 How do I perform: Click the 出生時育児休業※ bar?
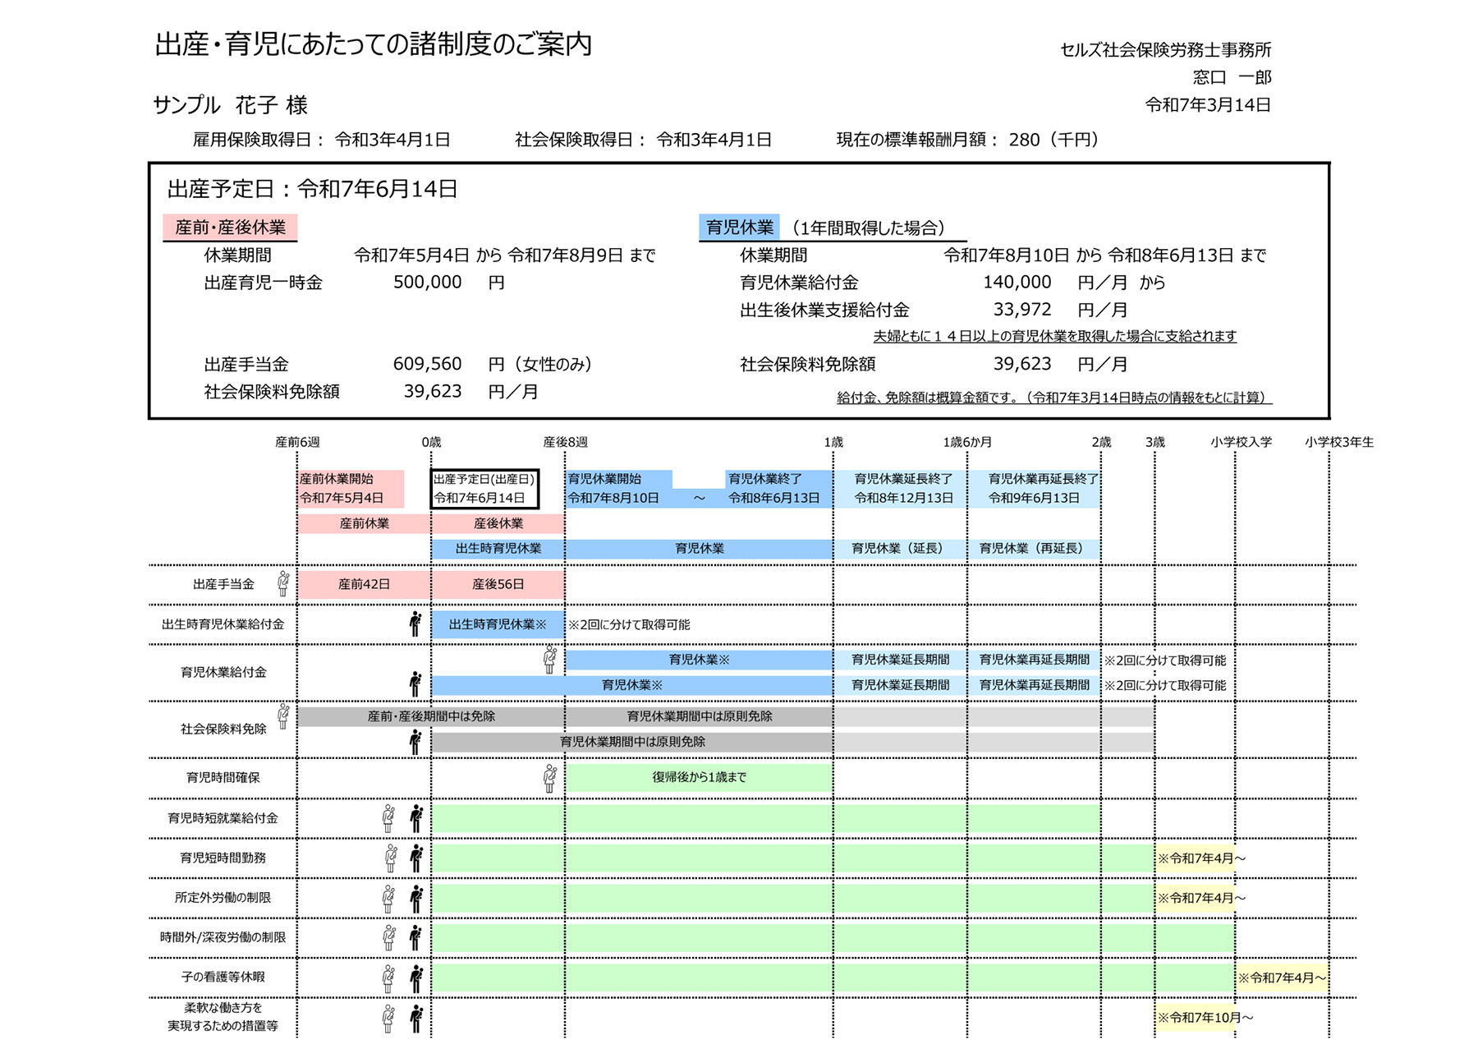tap(498, 624)
